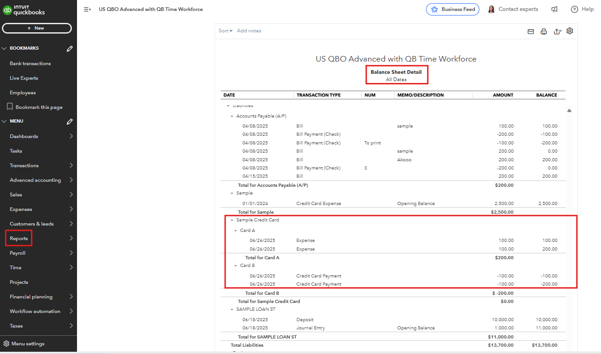
Task: Collapse the Card B subgroup
Action: (x=236, y=266)
